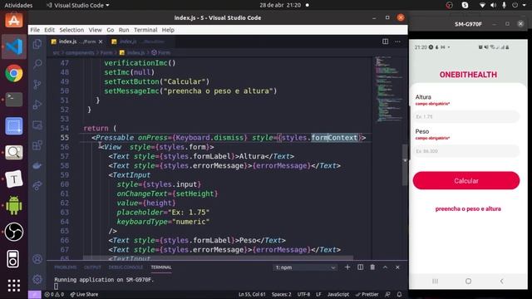The width and height of the screenshot is (532, 299).
Task: Open Terminal menu
Action: 145,30
